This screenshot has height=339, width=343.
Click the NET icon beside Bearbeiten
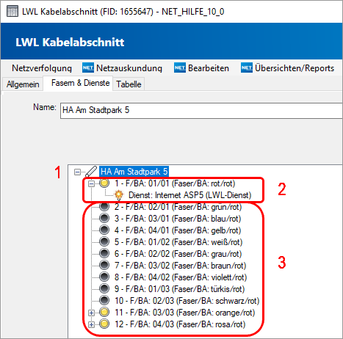(x=180, y=68)
